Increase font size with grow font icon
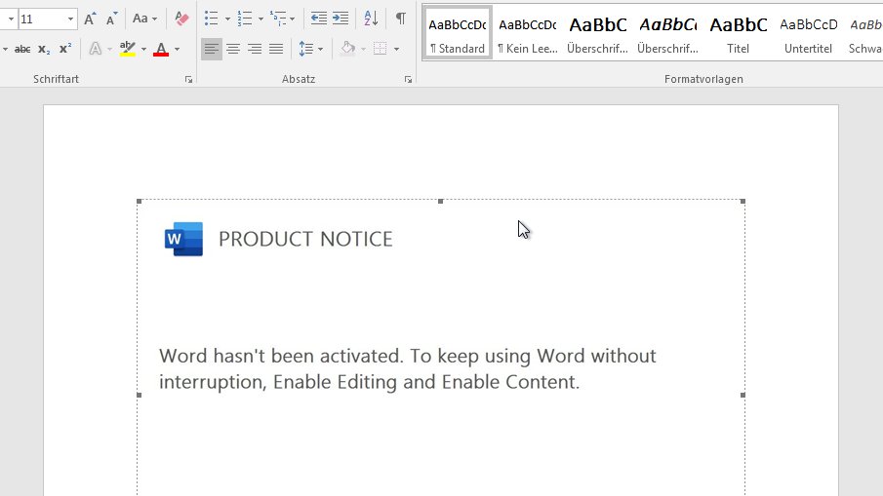 (90, 19)
